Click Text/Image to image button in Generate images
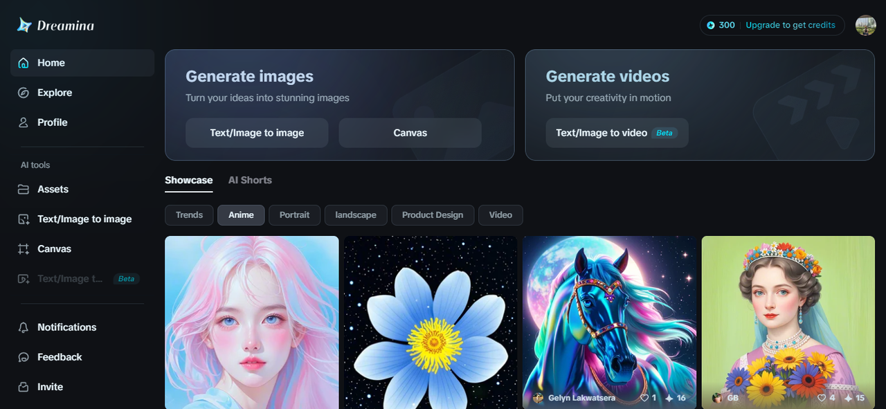The image size is (886, 409). (x=257, y=133)
